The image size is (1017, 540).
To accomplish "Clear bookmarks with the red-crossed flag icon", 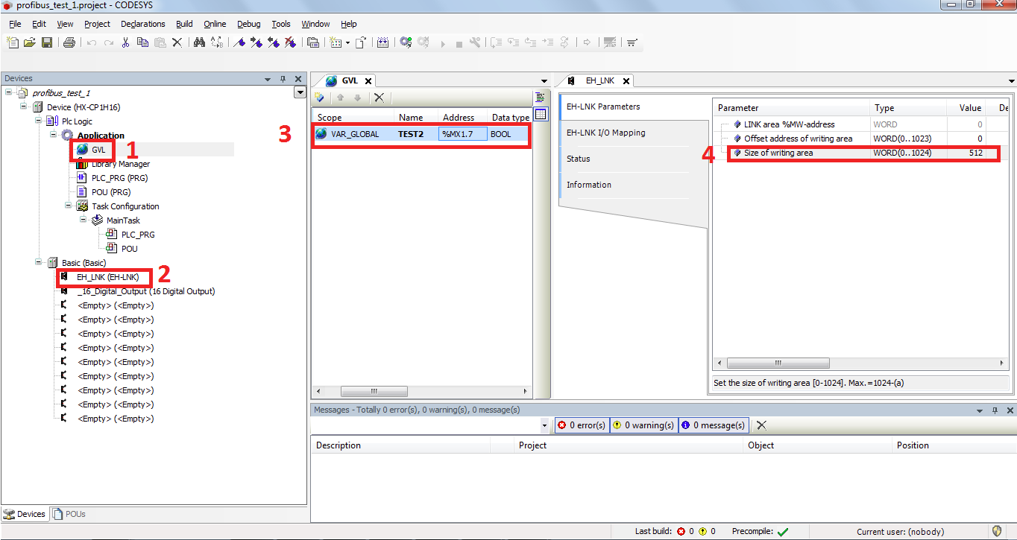I will click(x=291, y=42).
